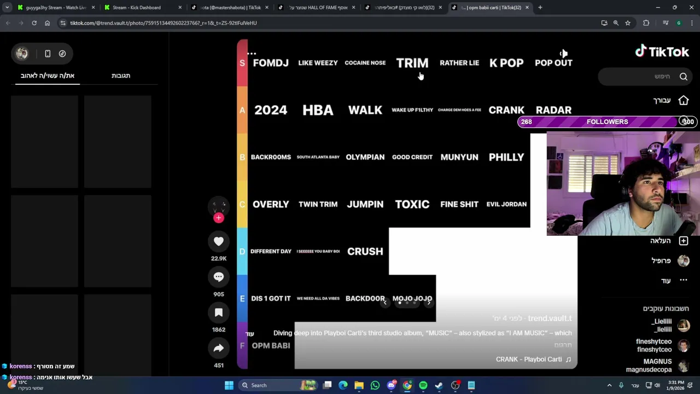Screen dimensions: 700x394
Task: Show next photo with right carousel arrow
Action: (429, 302)
